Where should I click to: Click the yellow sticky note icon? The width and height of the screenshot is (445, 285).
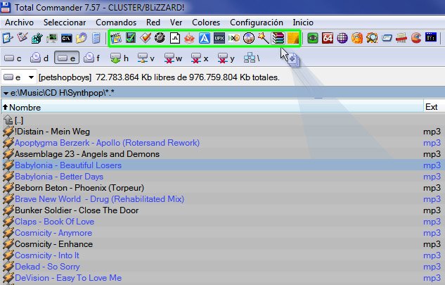(x=293, y=38)
